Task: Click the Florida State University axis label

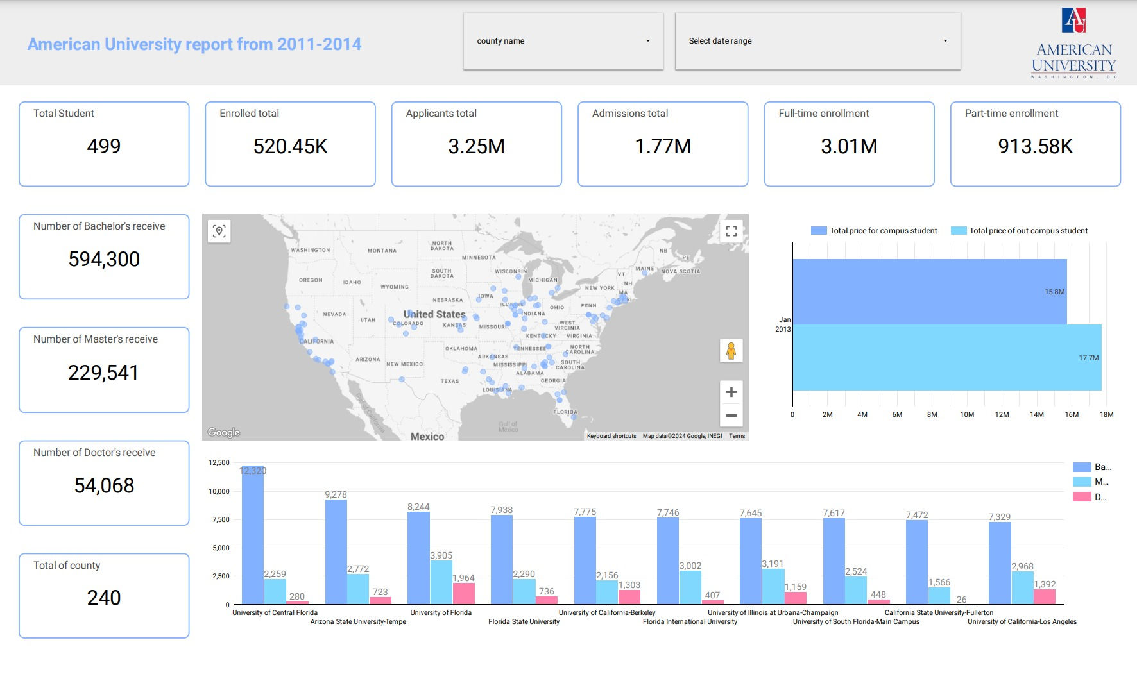Action: 524,621
